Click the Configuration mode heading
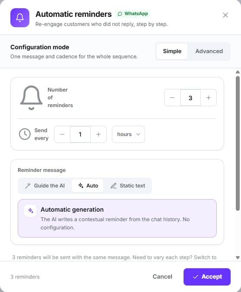 [x=40, y=47]
